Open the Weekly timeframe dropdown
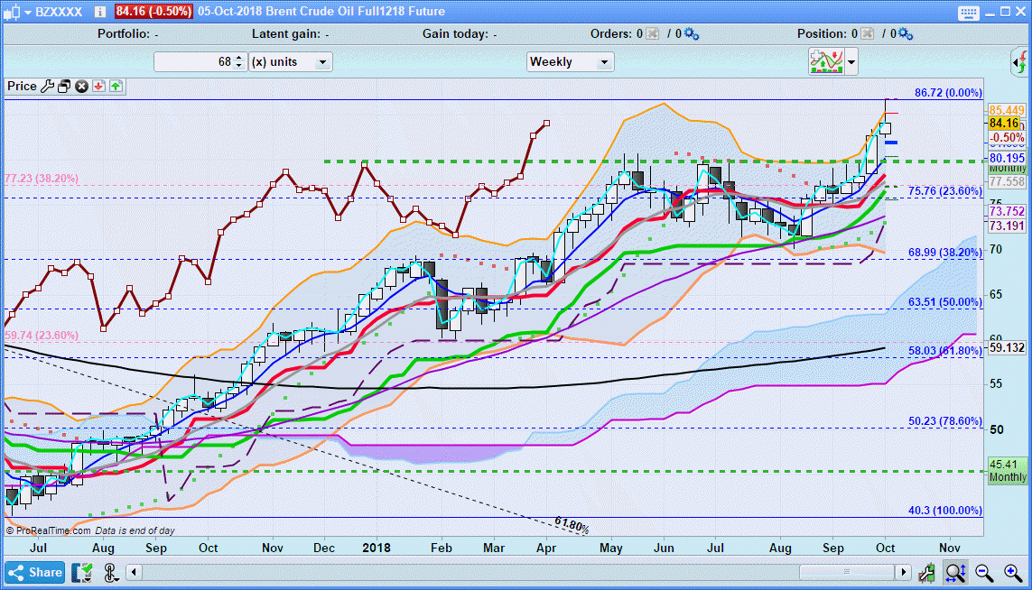Viewport: 1032px width, 590px height. 570,62
